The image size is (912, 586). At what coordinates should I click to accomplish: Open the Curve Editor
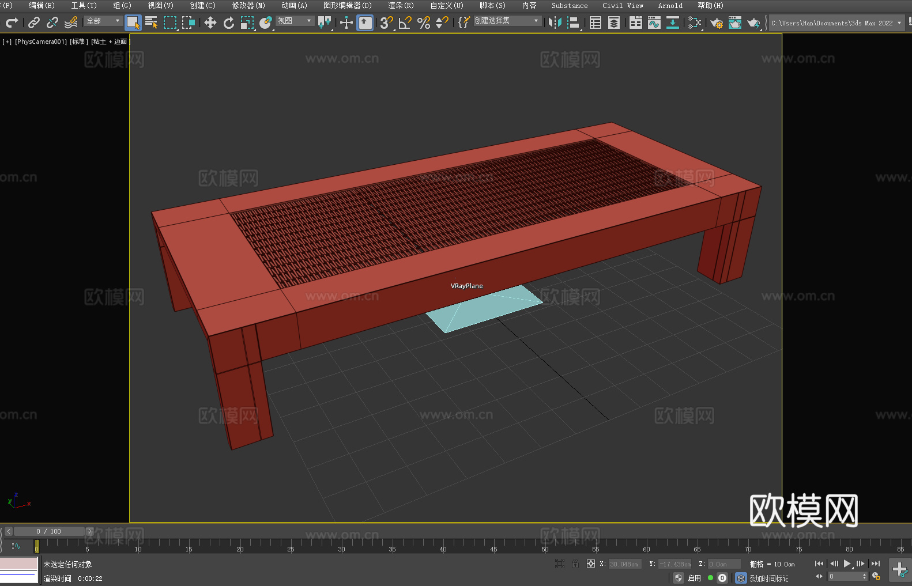(654, 22)
